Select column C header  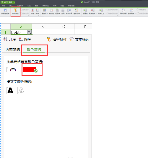tap(64, 27)
